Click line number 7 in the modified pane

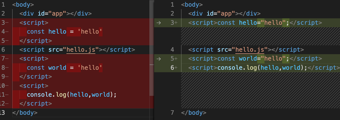point(172,112)
